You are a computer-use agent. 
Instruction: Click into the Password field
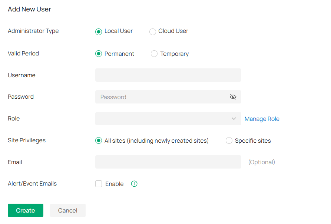coord(161,97)
